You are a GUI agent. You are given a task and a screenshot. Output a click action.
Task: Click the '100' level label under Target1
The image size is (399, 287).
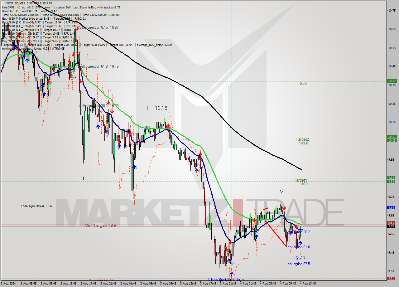[305, 184]
